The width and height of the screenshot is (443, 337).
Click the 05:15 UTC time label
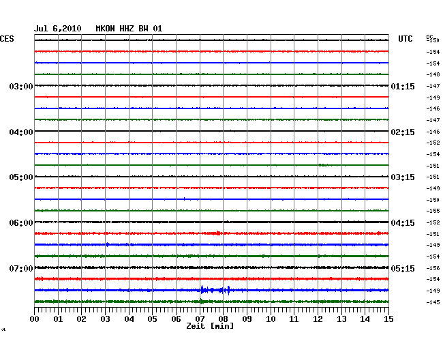pyautogui.click(x=403, y=268)
